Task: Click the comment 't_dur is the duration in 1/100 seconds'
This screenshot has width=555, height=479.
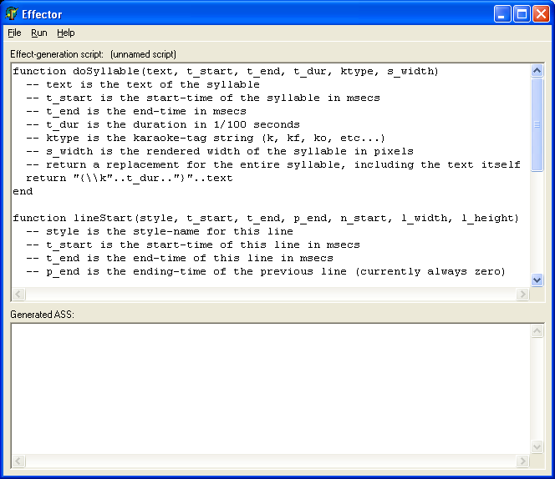Action: [x=163, y=125]
